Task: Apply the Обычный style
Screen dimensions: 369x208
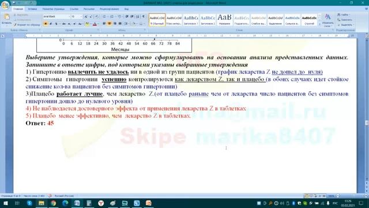Action: pyautogui.click(x=157, y=20)
